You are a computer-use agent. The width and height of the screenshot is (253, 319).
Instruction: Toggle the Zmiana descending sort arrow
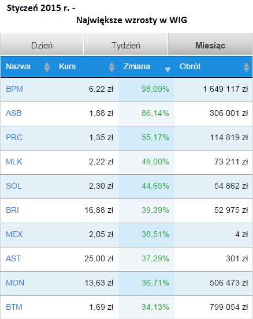pos(168,70)
